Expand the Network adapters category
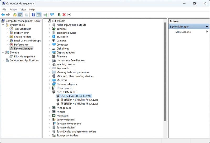210x143 pixels. [x=49, y=84]
